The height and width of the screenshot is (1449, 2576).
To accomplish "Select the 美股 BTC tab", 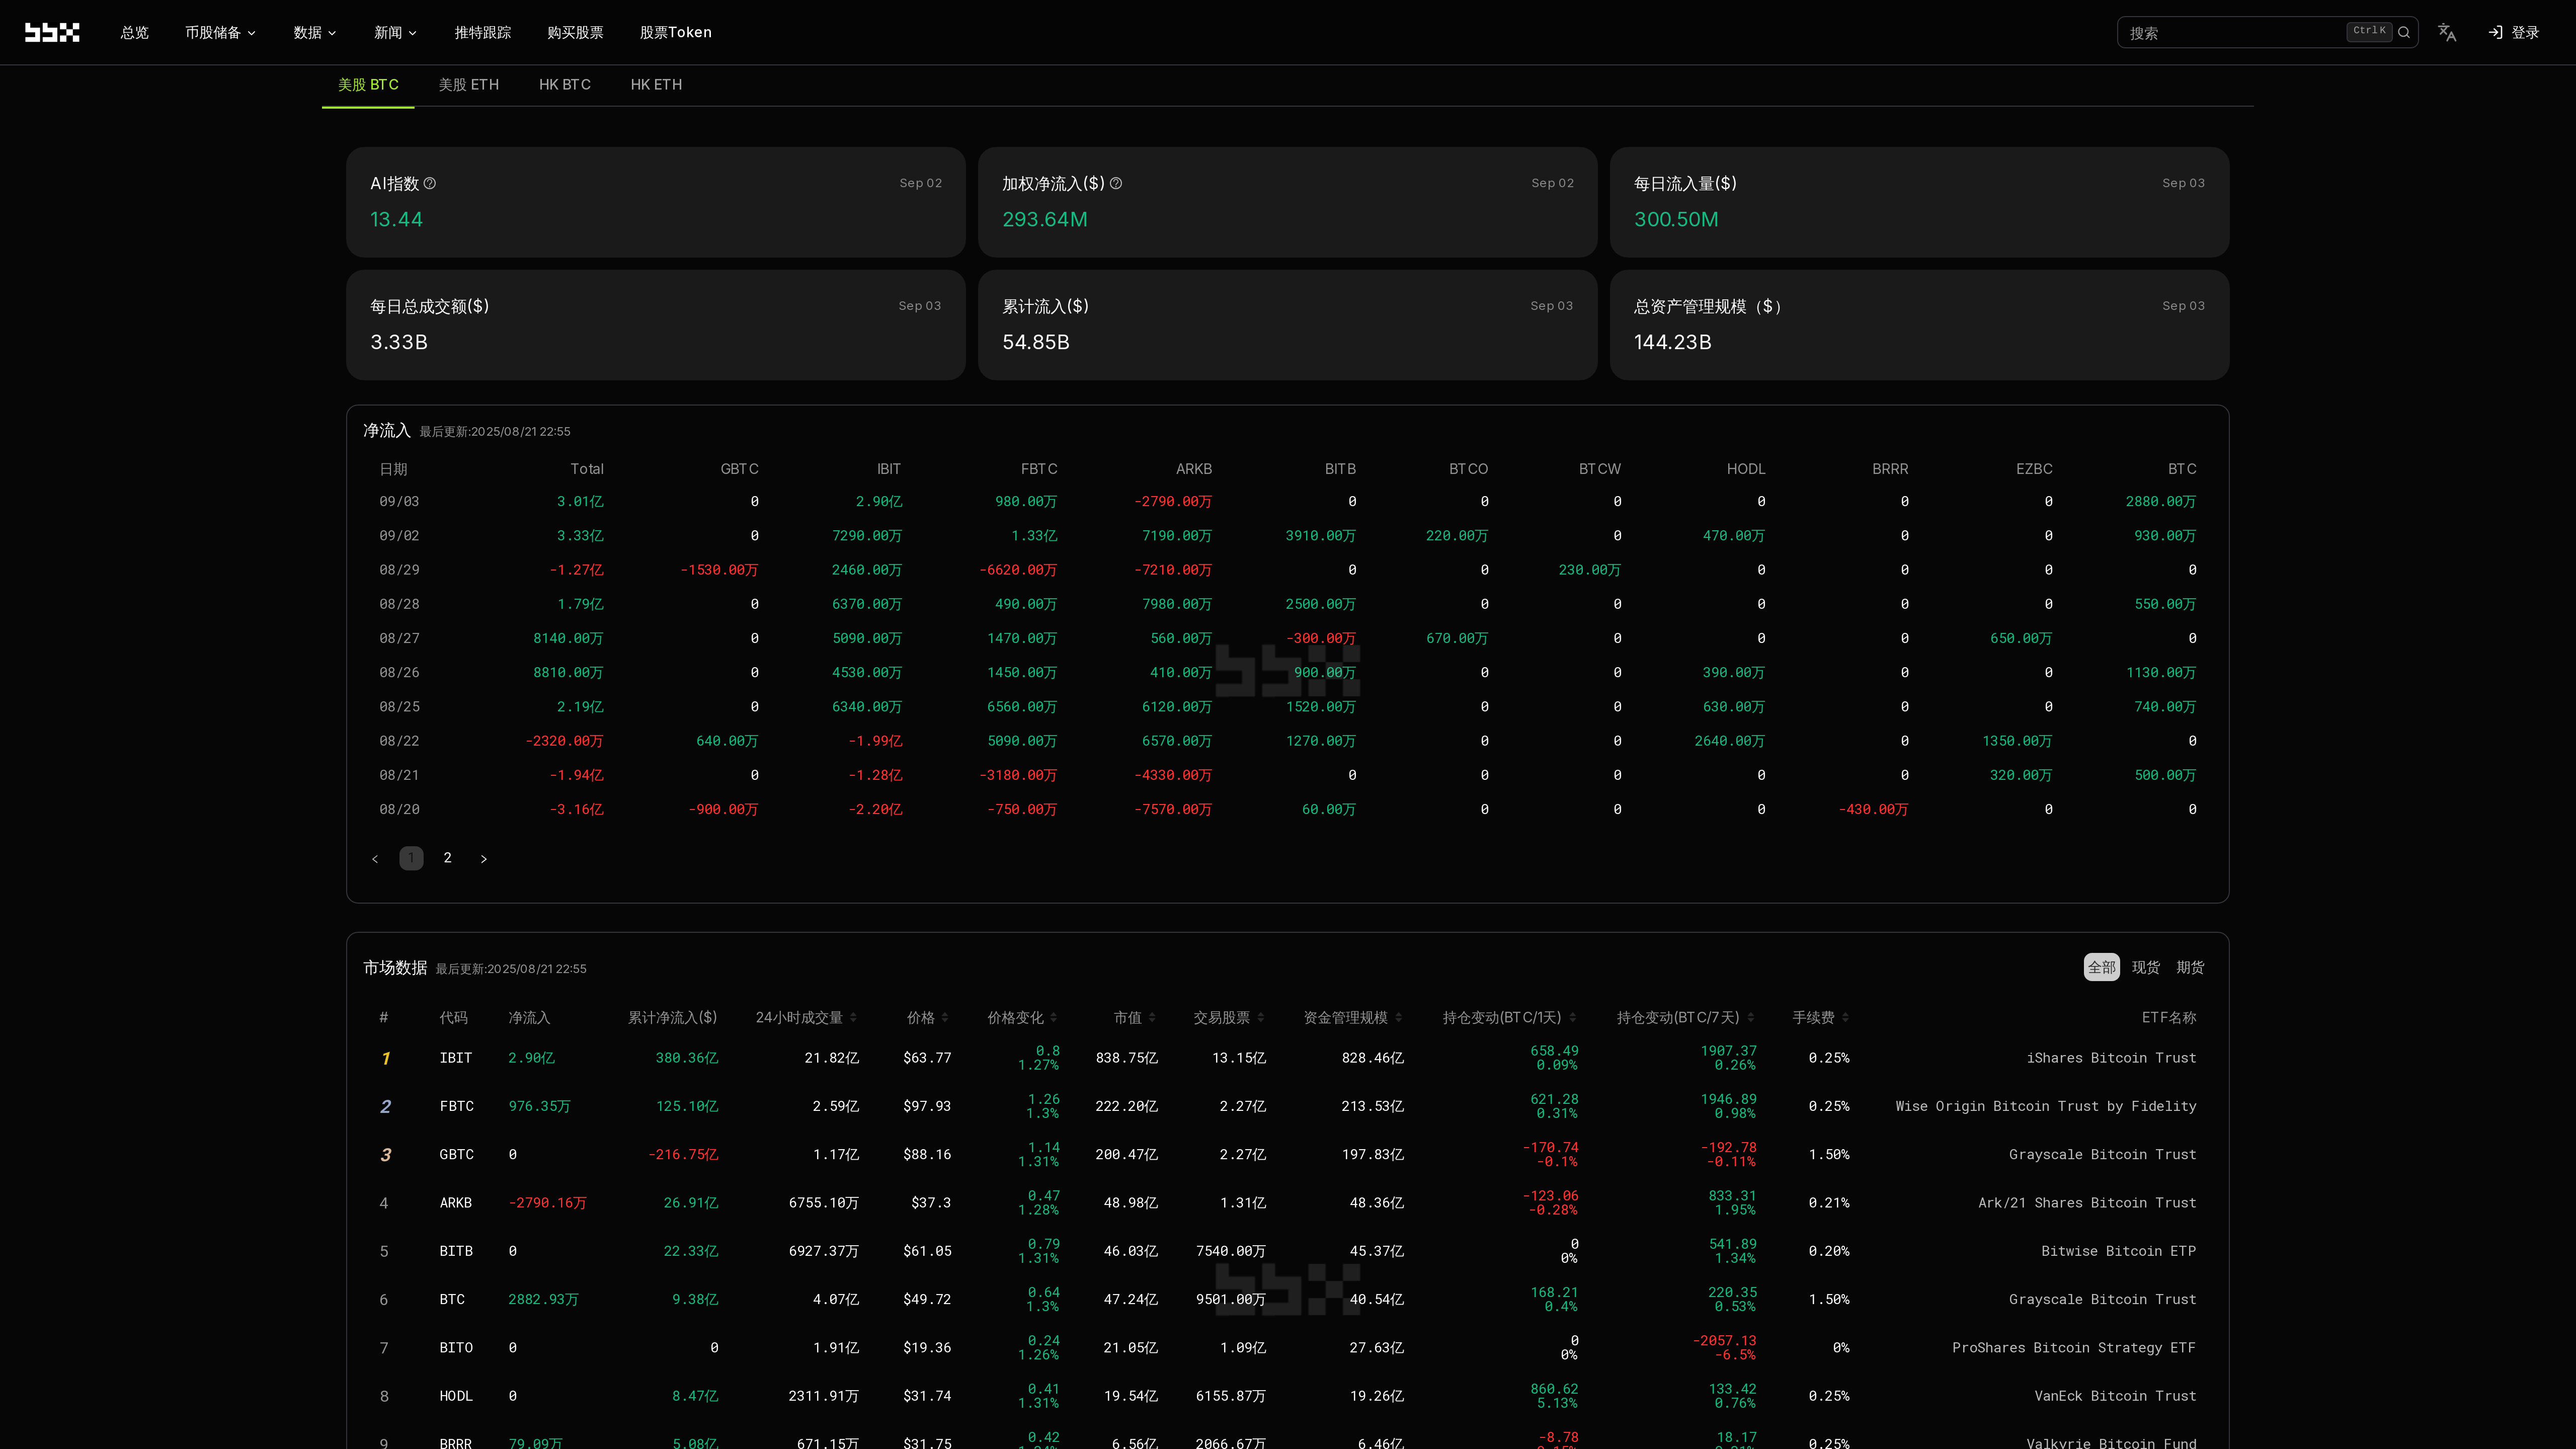I will pos(368,85).
